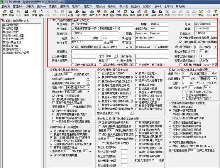220x168 pixels.
Task: Open 设置 settings from the toolbar
Action: coord(70,13)
